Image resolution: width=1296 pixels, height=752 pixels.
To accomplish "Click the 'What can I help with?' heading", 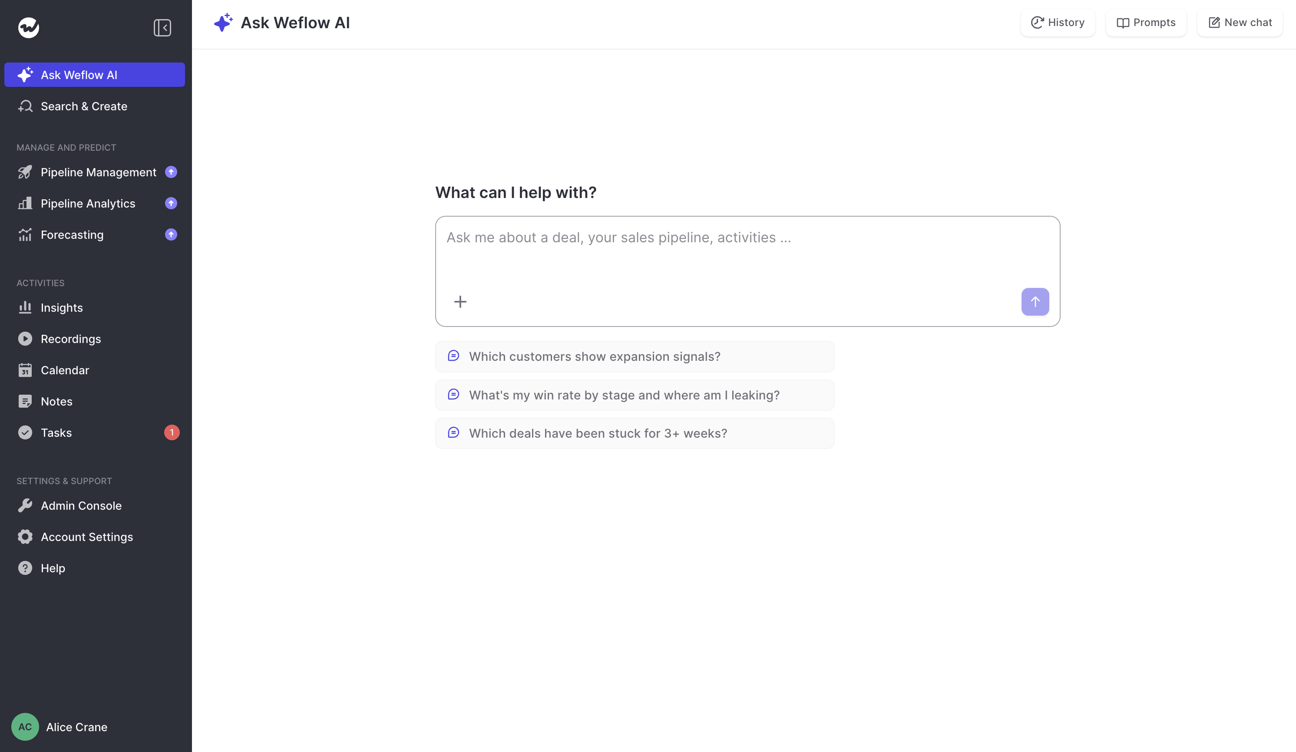I will [x=516, y=193].
